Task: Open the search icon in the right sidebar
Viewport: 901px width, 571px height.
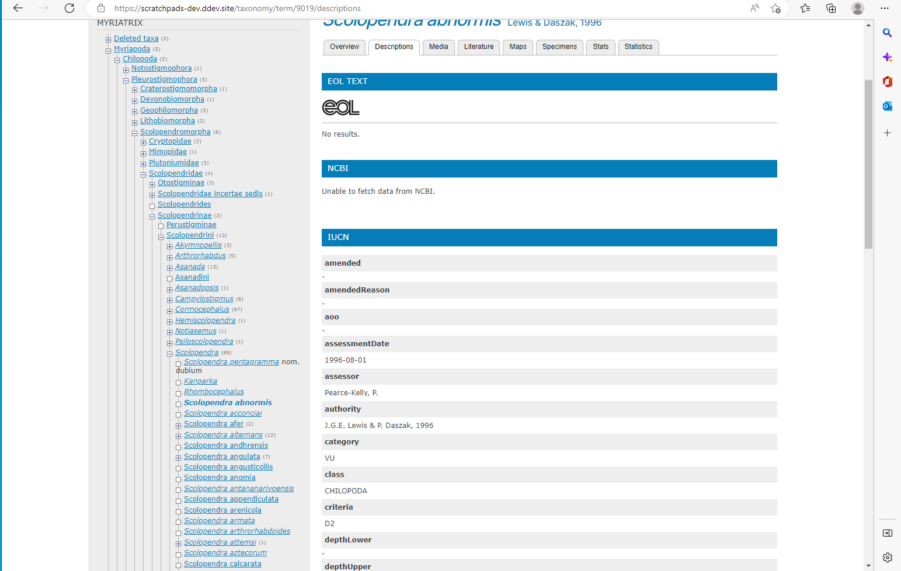Action: (887, 33)
